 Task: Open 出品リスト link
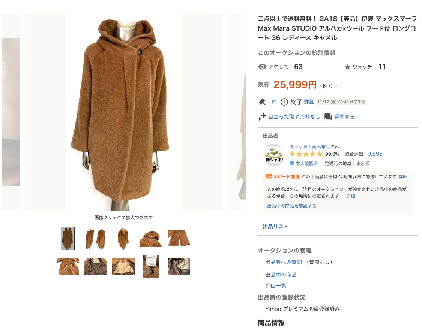(x=275, y=227)
